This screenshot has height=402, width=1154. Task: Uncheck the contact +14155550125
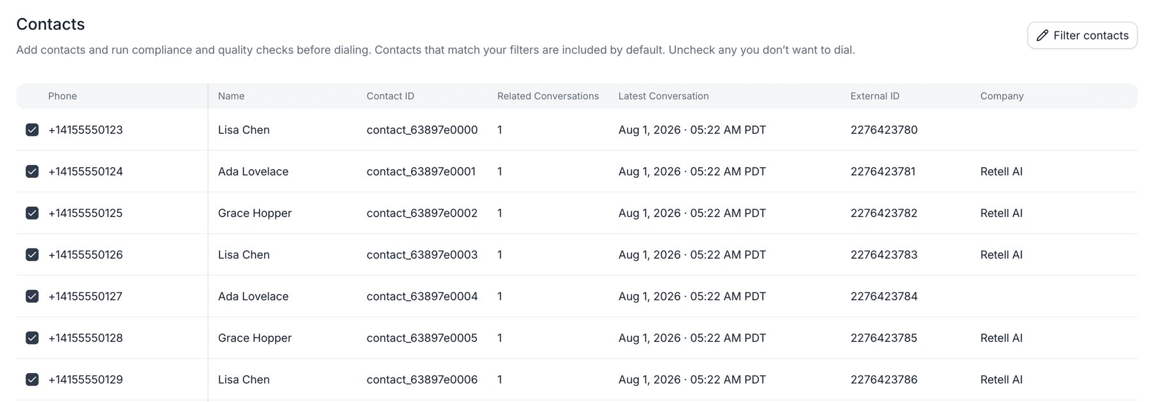pyautogui.click(x=32, y=213)
